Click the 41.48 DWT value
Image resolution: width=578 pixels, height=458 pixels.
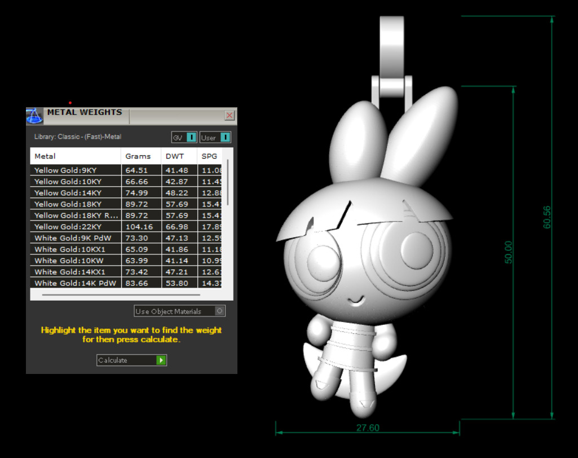(177, 170)
